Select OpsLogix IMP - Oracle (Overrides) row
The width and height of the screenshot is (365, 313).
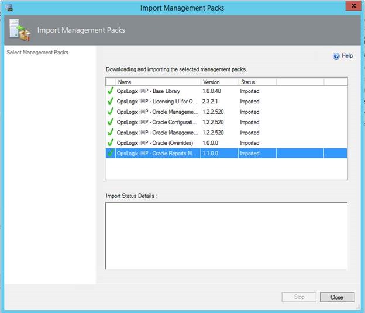click(x=155, y=142)
